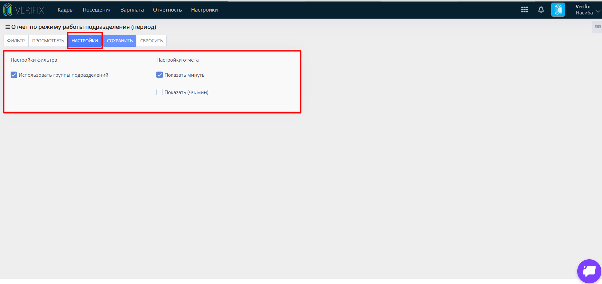
Task: Click the СОХРАНИТЬ button
Action: [120, 41]
